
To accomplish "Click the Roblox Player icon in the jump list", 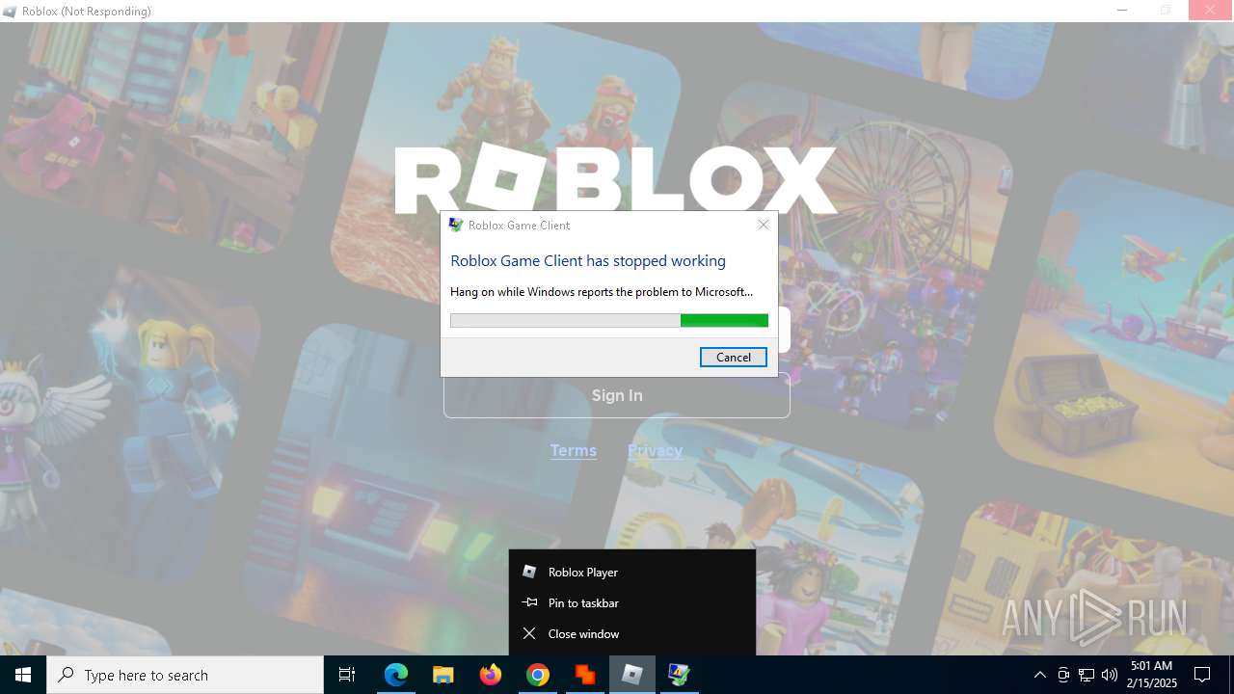I will pos(528,572).
